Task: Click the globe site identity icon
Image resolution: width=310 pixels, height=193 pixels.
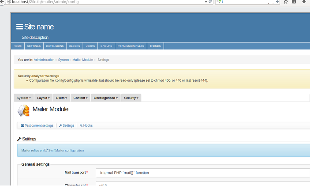Action: pyautogui.click(x=9, y=2)
